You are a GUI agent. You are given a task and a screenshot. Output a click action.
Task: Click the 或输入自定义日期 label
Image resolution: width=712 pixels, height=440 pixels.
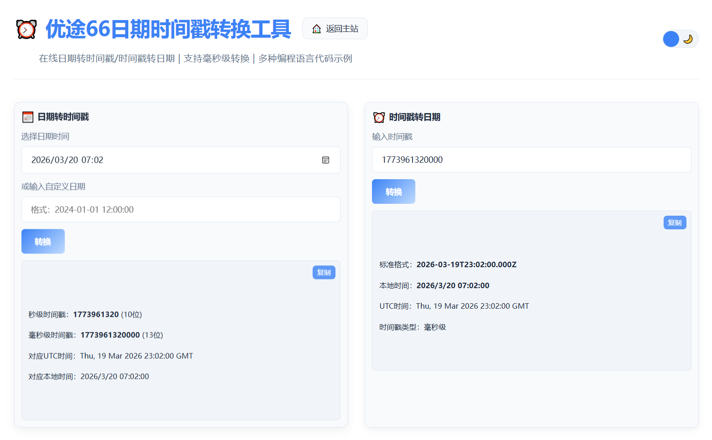[x=53, y=186]
